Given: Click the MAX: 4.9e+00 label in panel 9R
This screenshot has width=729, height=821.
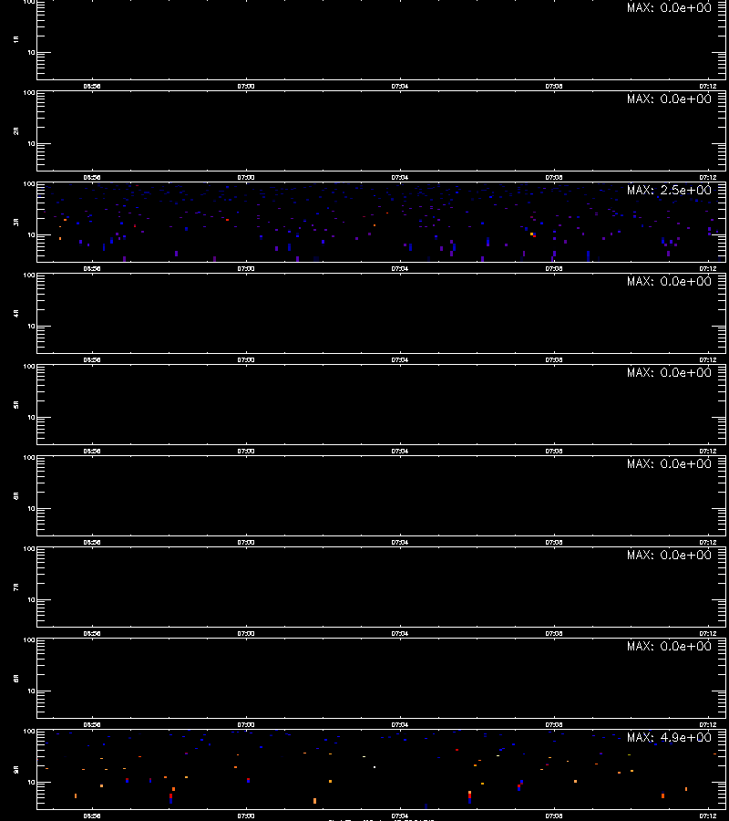Looking at the screenshot, I should pos(669,737).
